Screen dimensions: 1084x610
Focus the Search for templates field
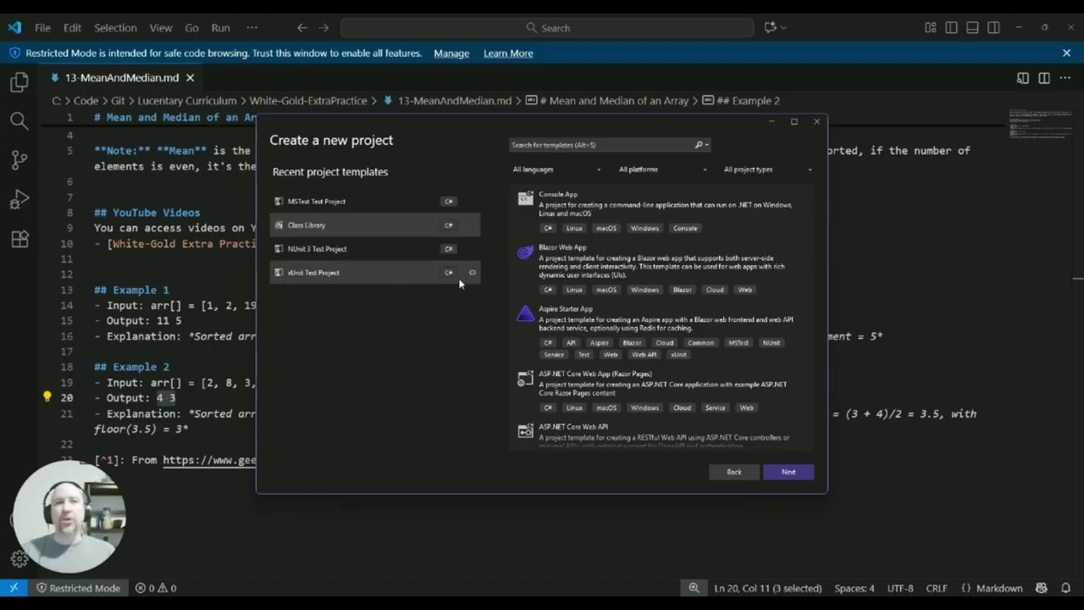click(601, 145)
